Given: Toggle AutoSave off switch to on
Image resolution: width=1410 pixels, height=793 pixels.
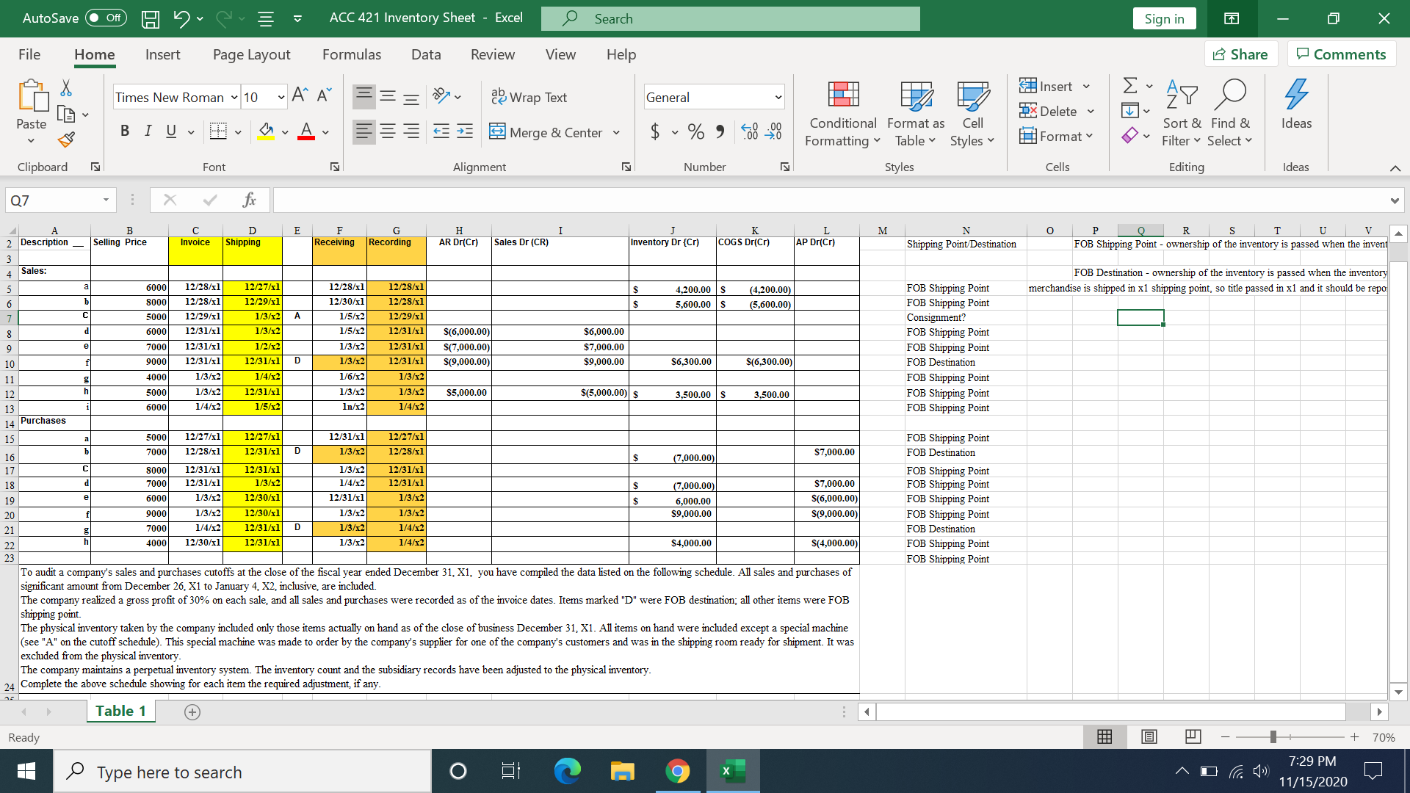Looking at the screenshot, I should tap(105, 18).
